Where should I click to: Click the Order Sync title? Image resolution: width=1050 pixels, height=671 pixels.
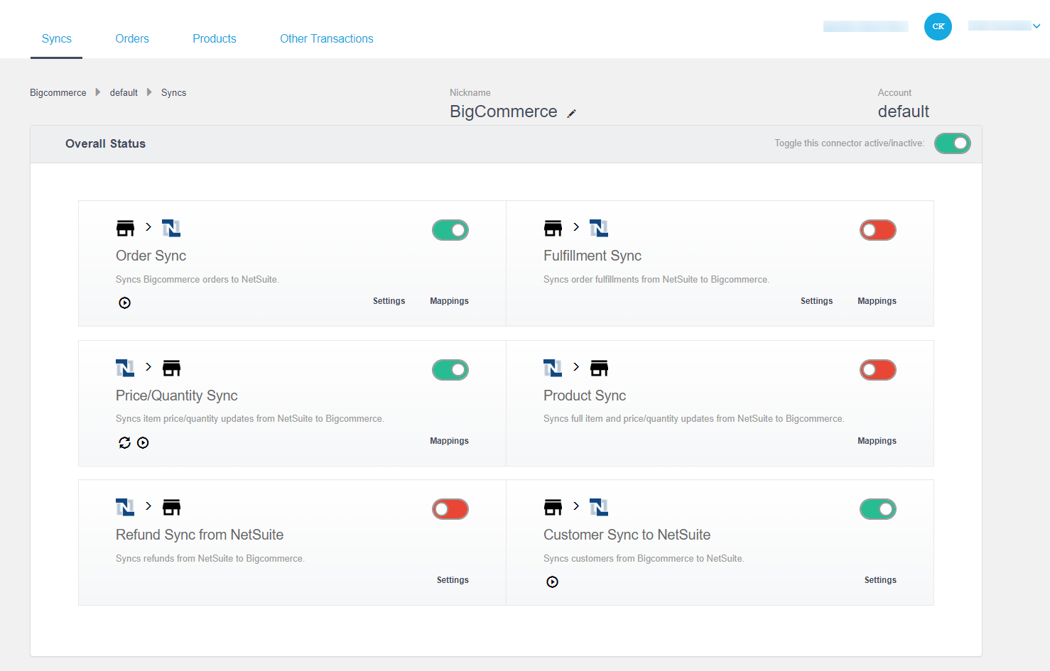pyautogui.click(x=151, y=256)
